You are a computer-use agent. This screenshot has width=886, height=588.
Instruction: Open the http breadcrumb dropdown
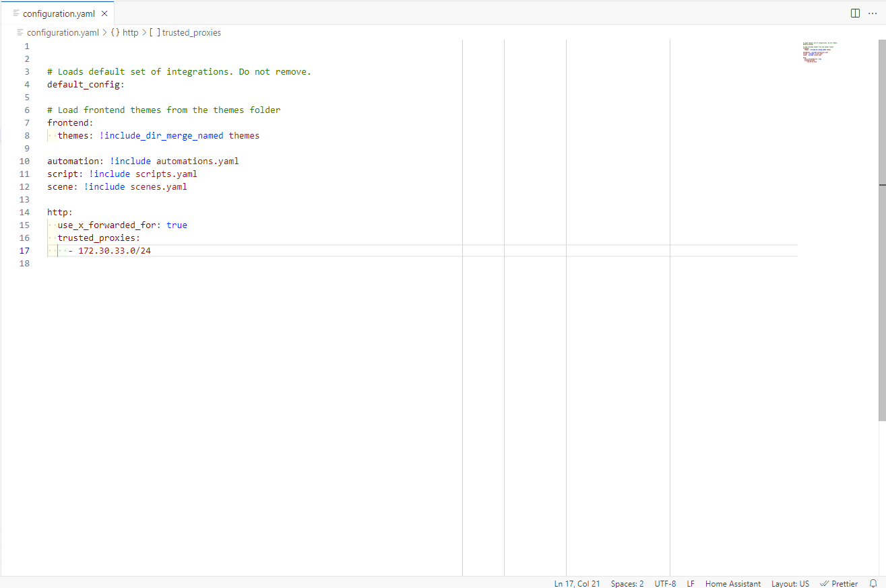pos(130,32)
